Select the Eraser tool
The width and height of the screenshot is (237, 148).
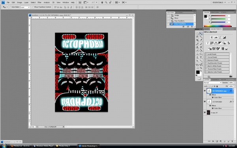click(x=197, y=51)
